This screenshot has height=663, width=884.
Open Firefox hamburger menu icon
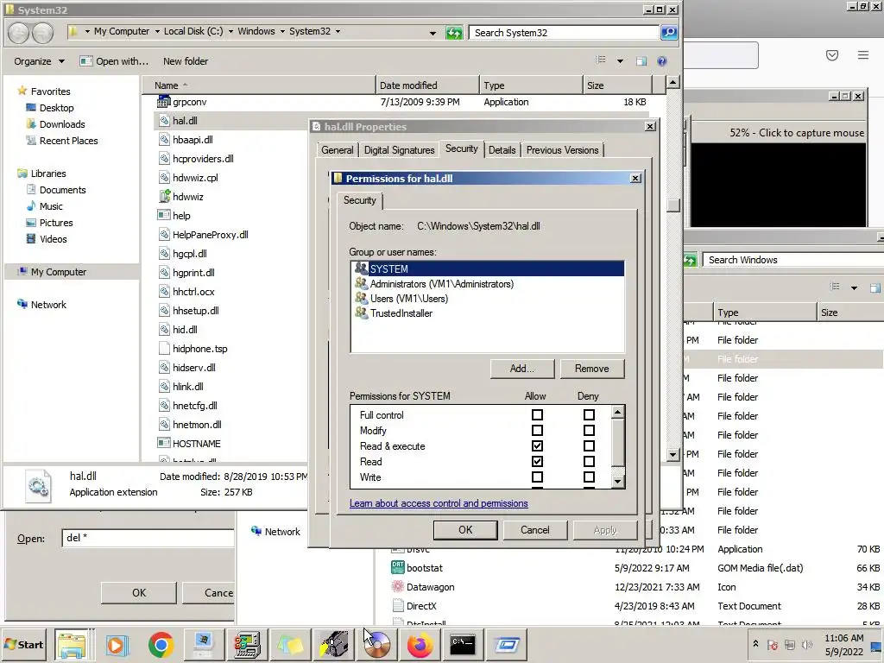coord(863,54)
